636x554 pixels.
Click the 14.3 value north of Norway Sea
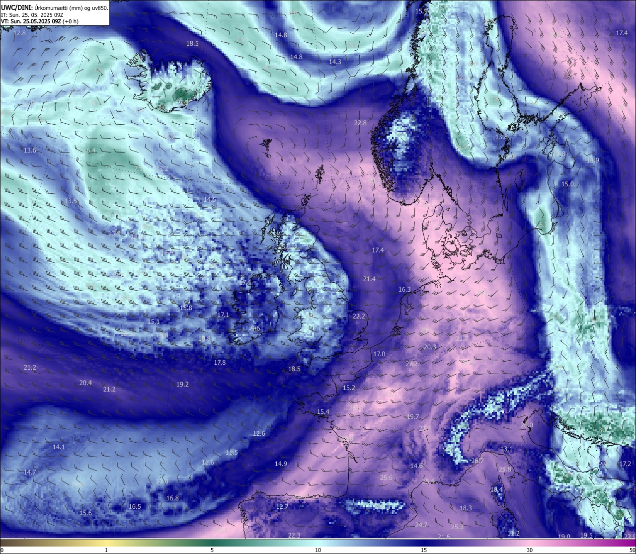[335, 62]
